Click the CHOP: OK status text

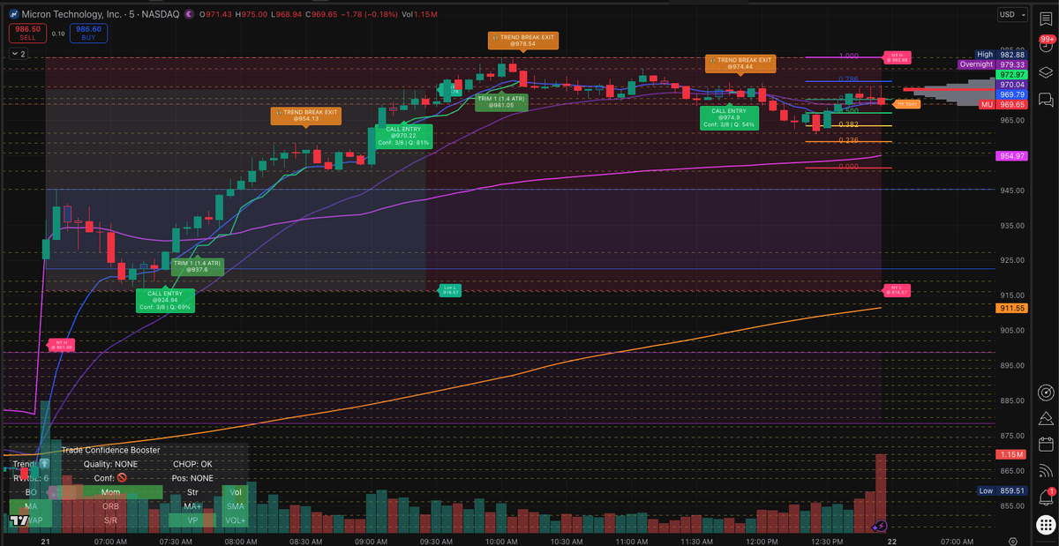pyautogui.click(x=192, y=464)
